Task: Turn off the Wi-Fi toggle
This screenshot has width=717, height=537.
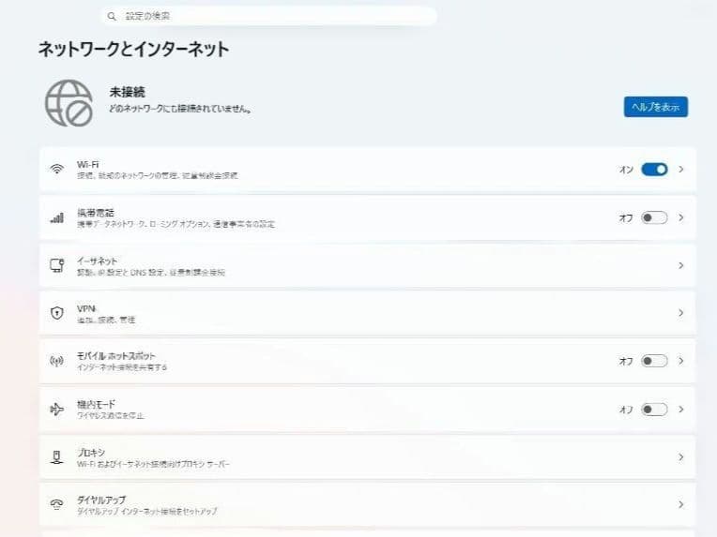Action: tap(654, 170)
